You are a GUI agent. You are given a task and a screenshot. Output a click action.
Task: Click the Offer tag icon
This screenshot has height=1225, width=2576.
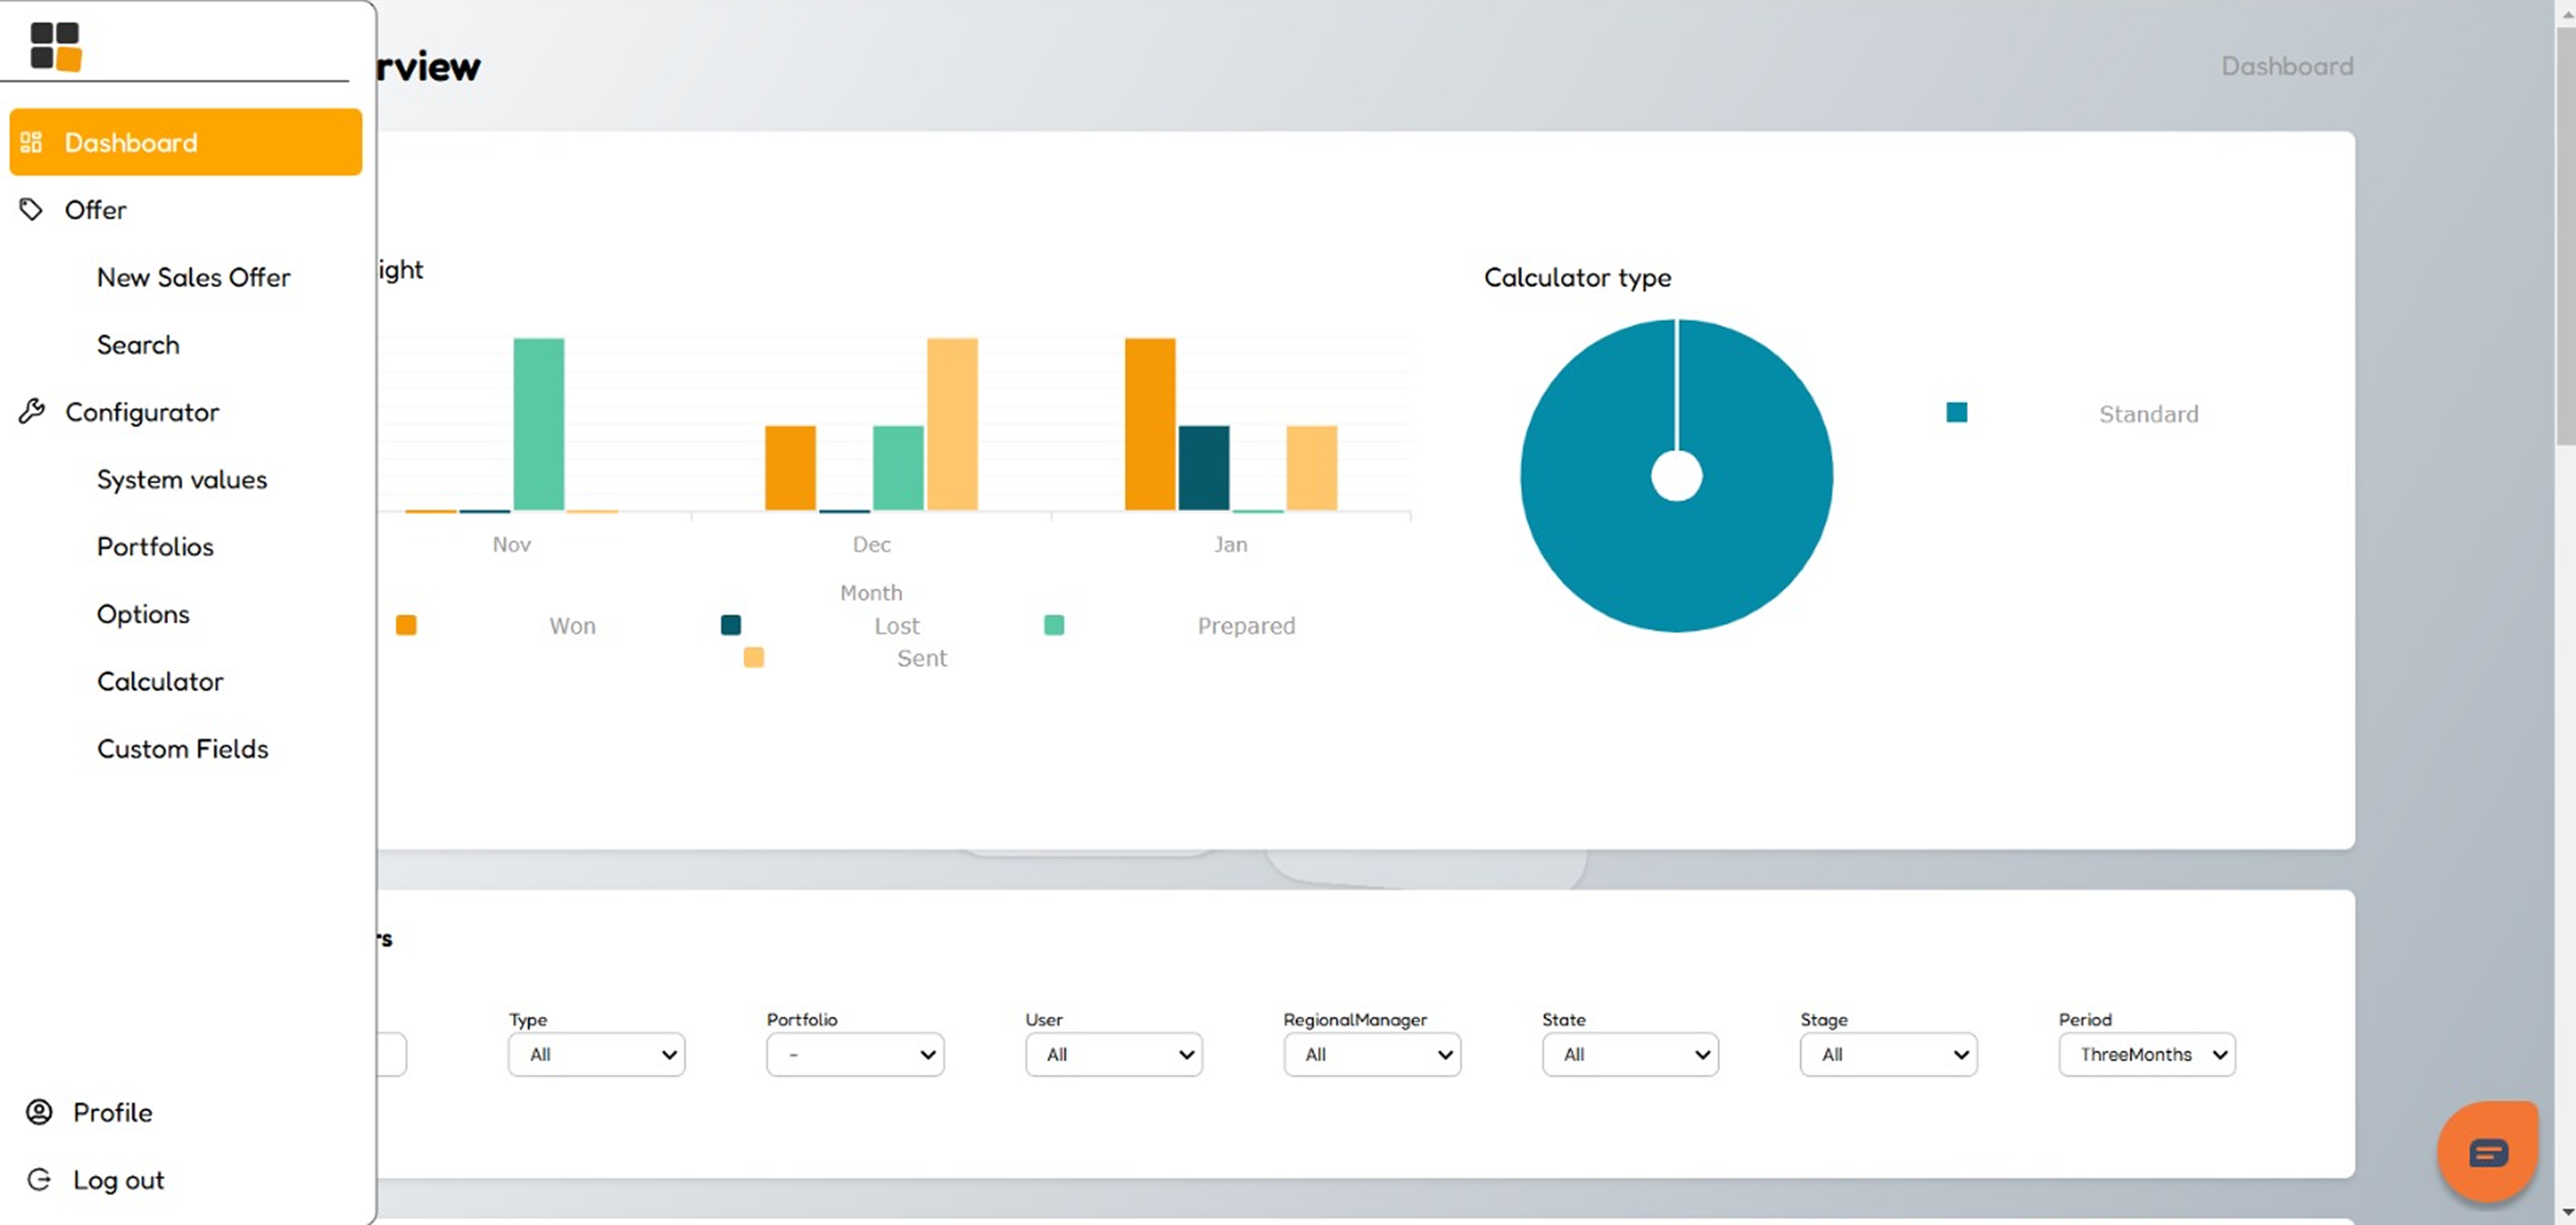coord(30,209)
